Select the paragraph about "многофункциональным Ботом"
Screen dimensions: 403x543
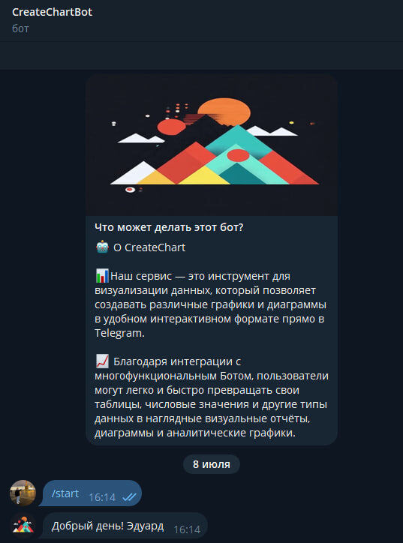click(212, 397)
